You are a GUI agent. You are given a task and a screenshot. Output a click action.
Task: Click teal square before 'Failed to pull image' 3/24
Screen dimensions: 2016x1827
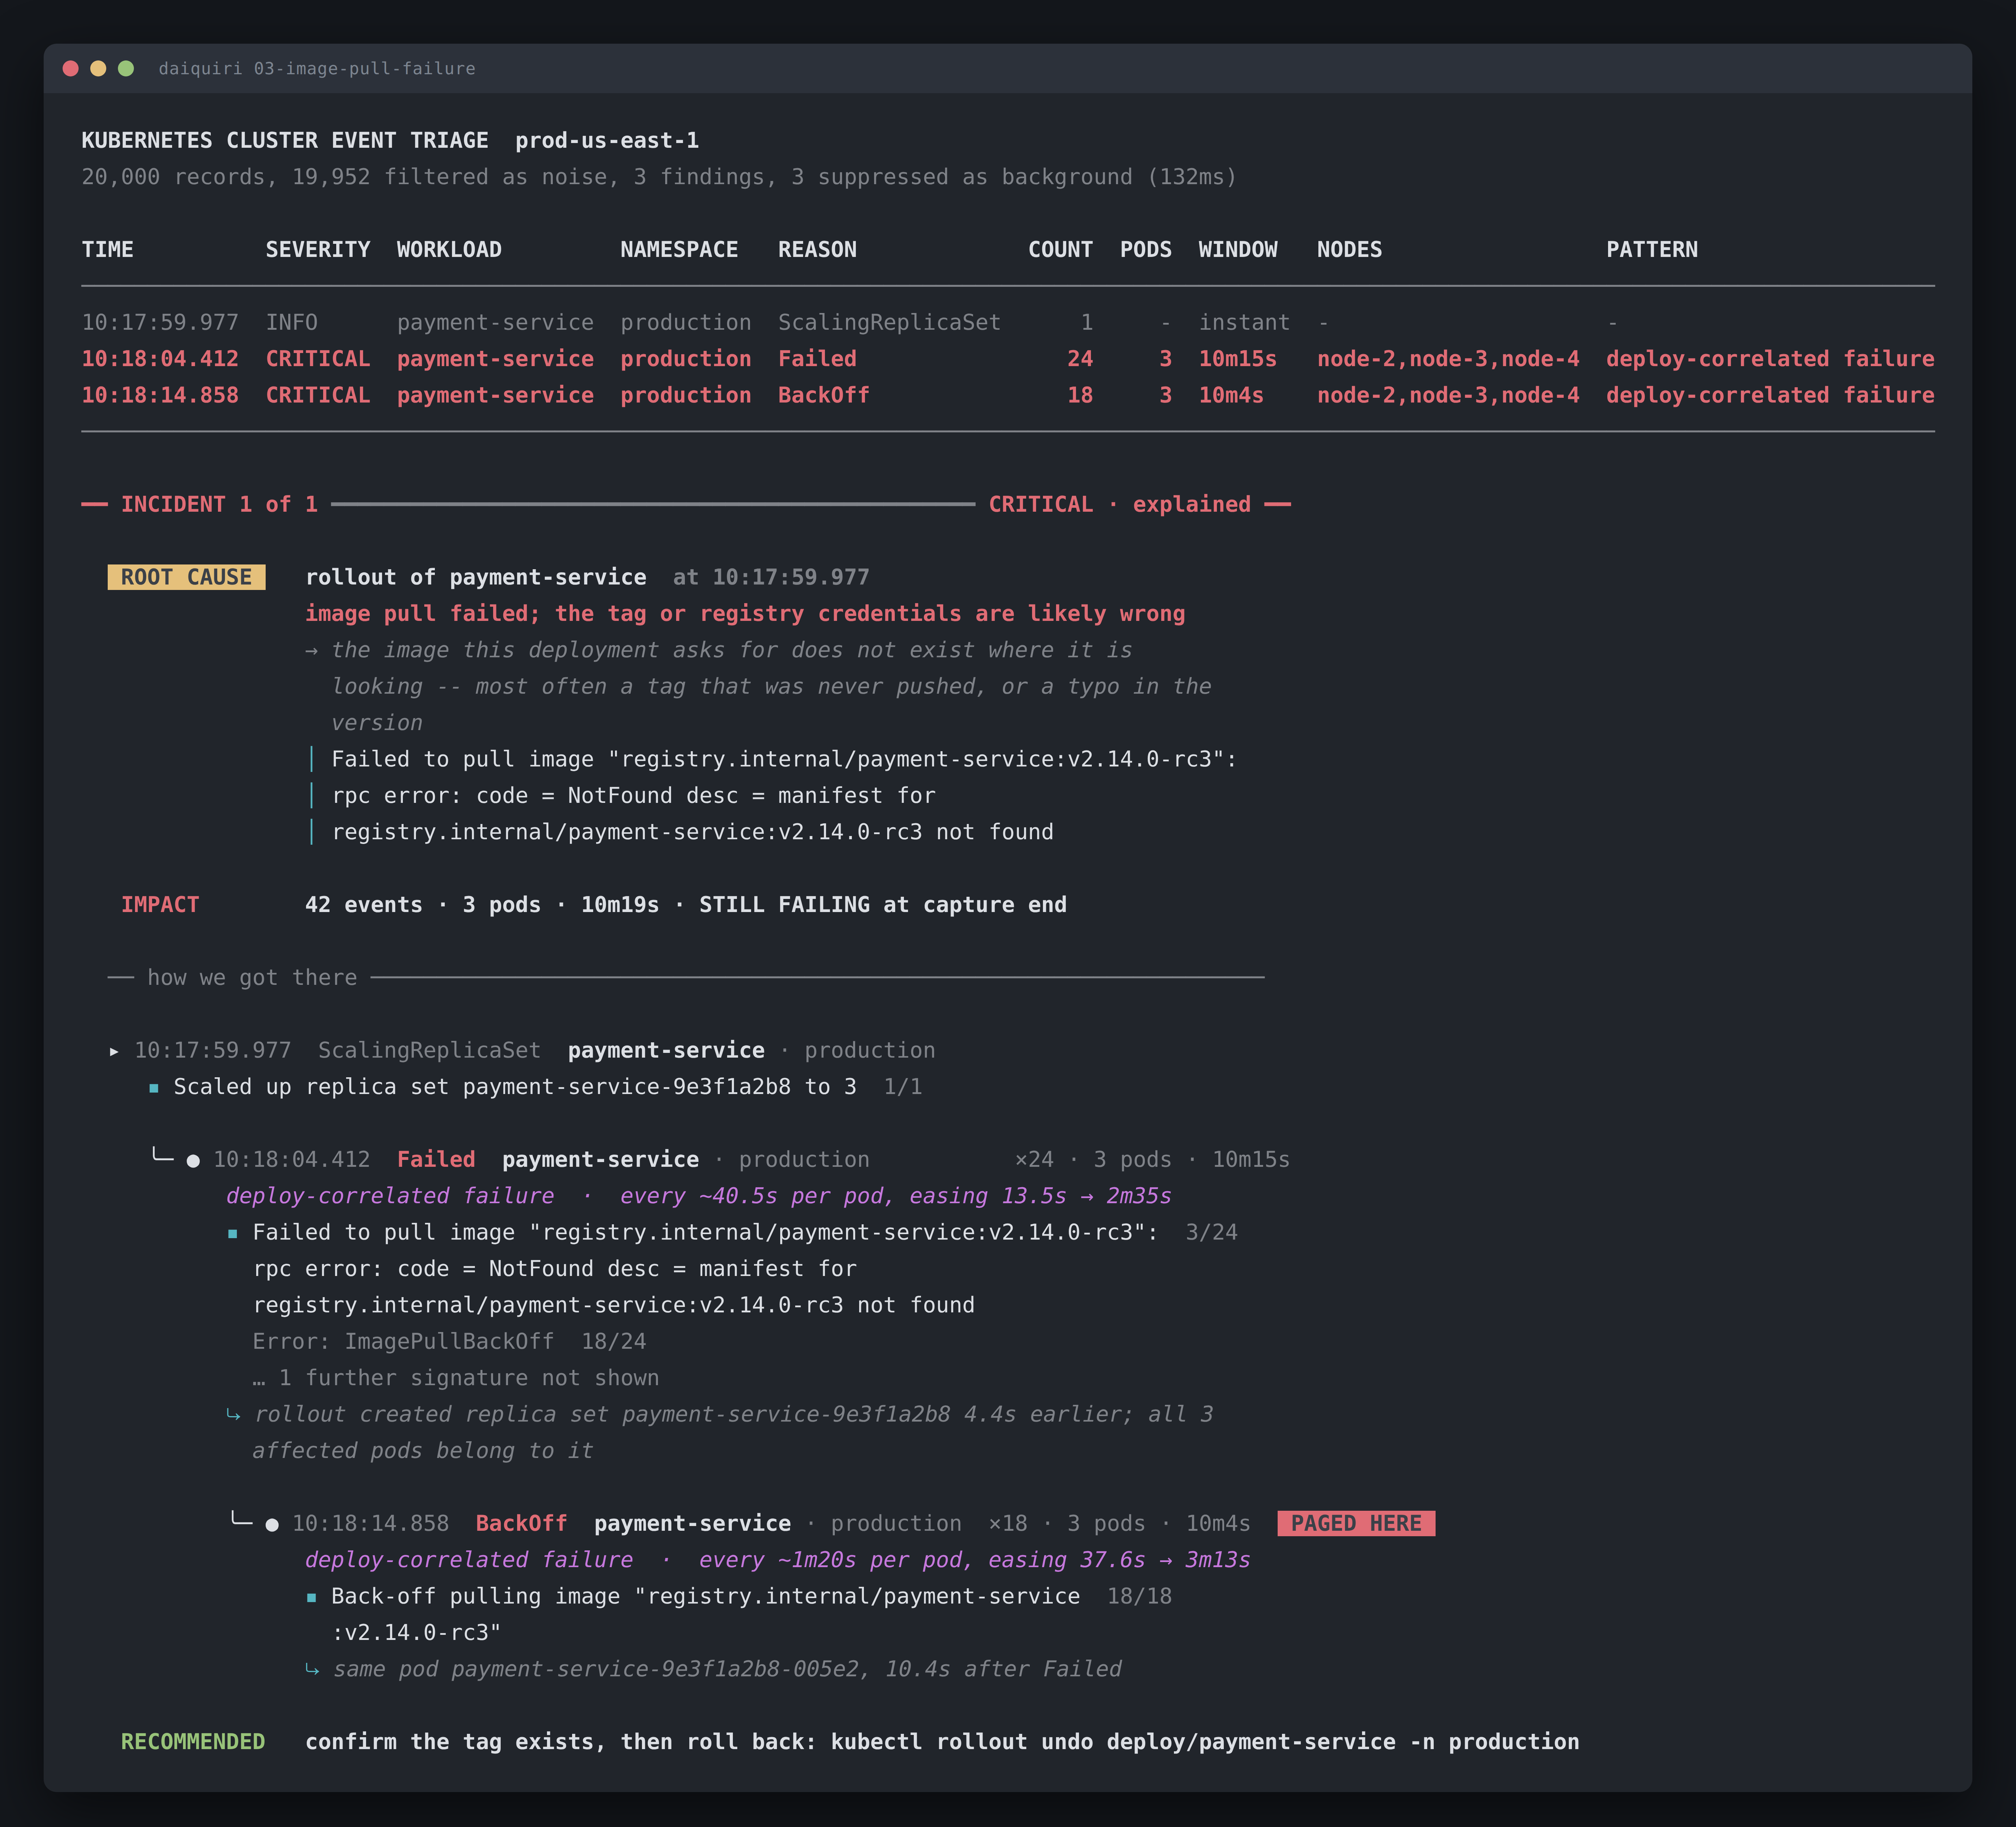point(233,1234)
